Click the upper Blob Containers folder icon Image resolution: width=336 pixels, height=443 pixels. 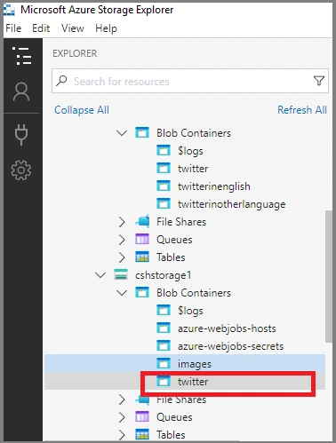(142, 132)
